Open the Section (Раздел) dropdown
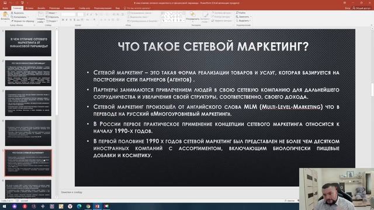Viewport: 374px width, 210px height. click(x=52, y=21)
